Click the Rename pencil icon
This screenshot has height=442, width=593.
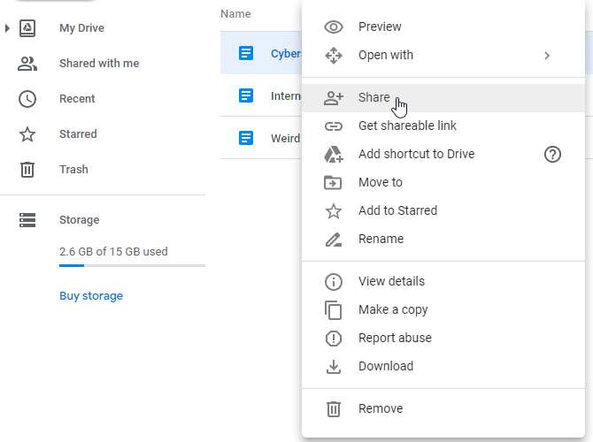pos(334,239)
